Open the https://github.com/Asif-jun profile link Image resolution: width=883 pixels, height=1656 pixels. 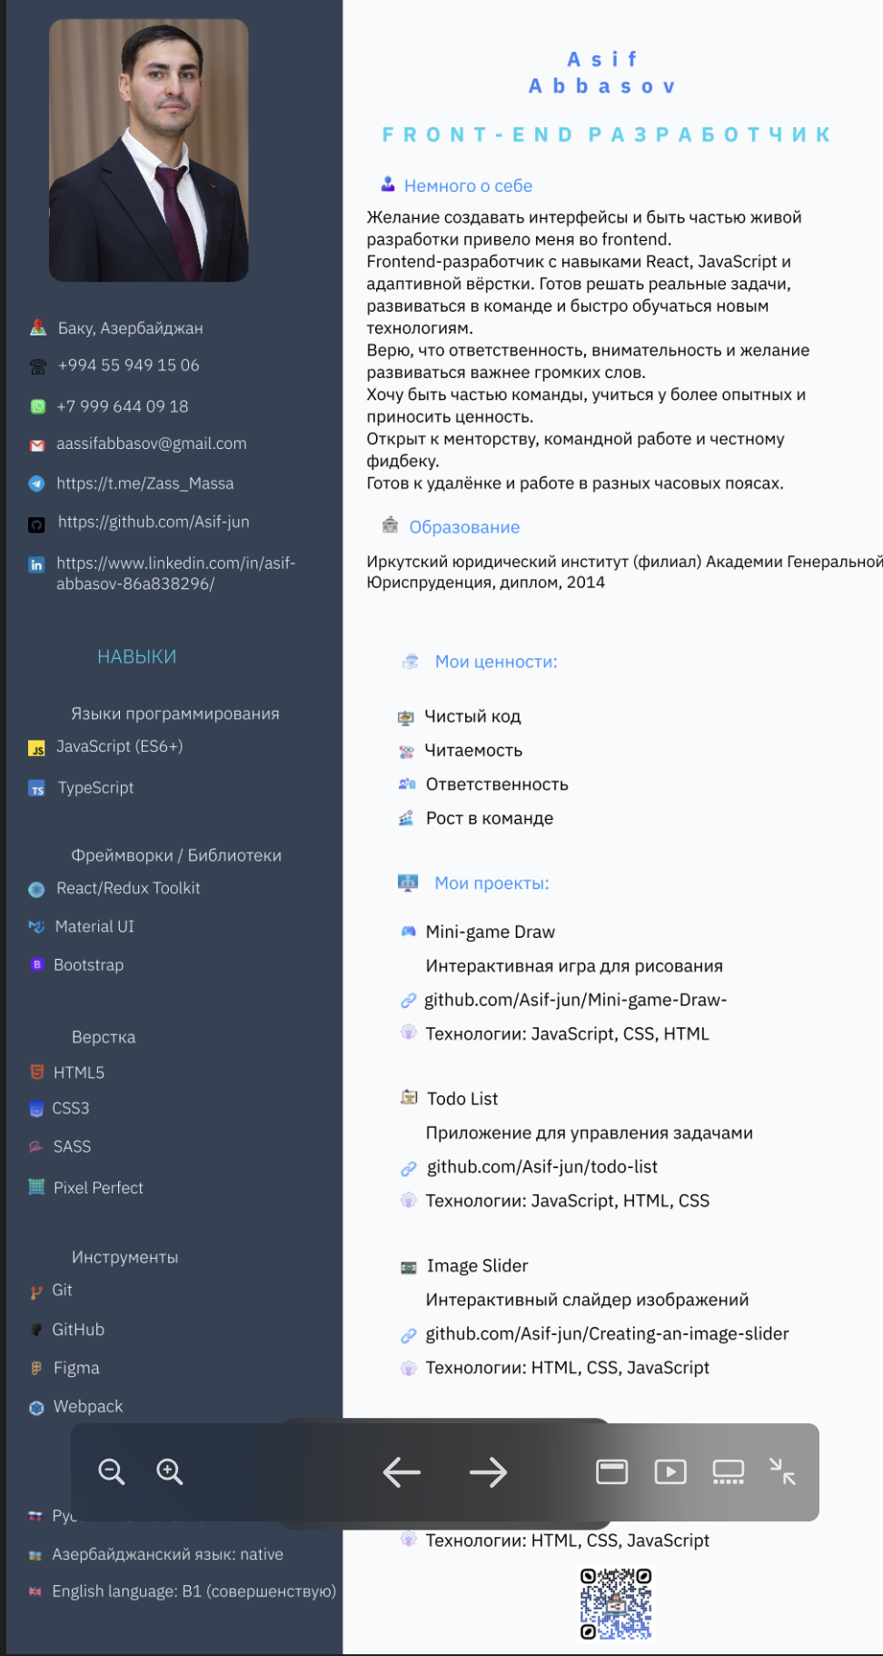154,522
